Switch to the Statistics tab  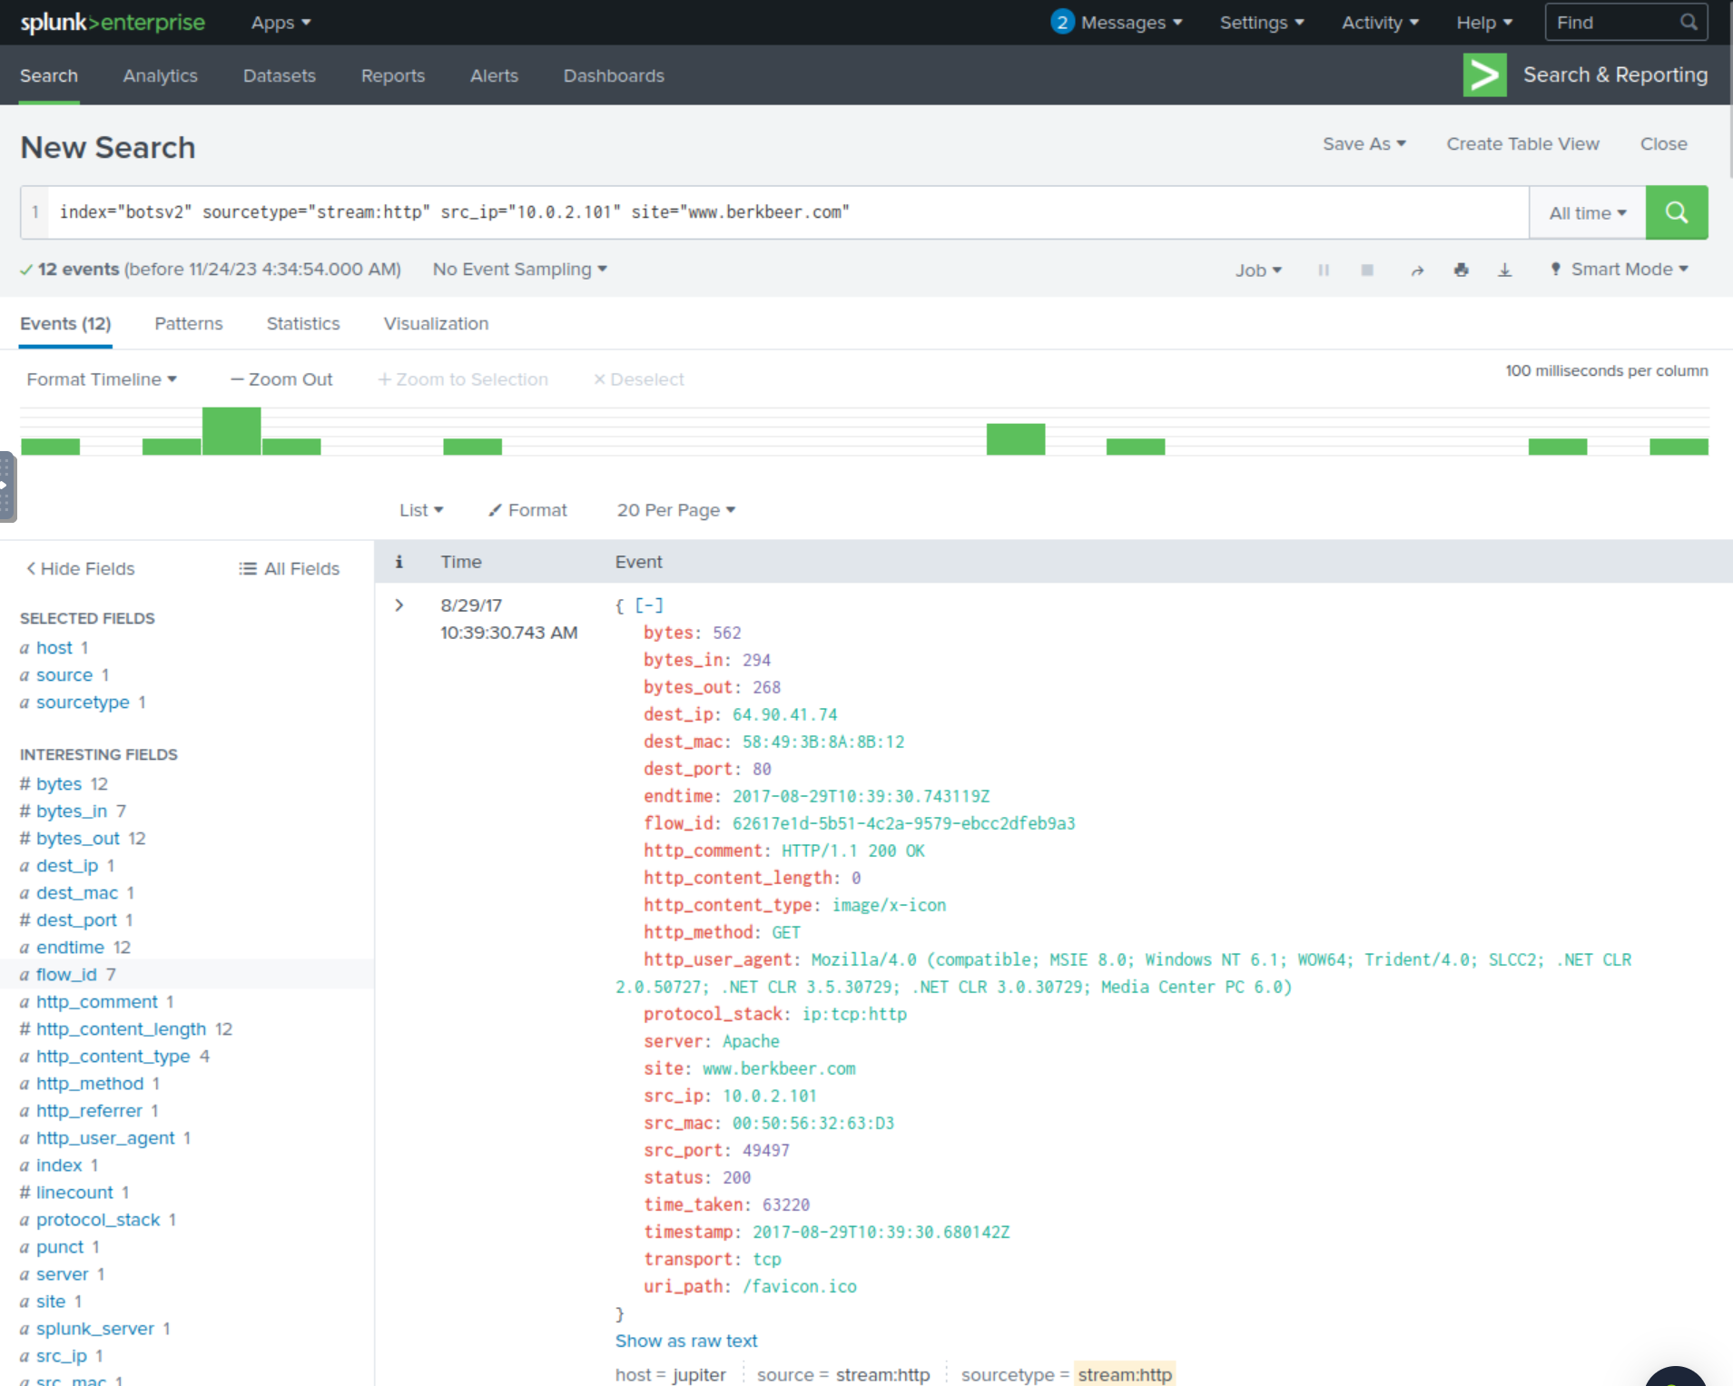[x=303, y=324]
